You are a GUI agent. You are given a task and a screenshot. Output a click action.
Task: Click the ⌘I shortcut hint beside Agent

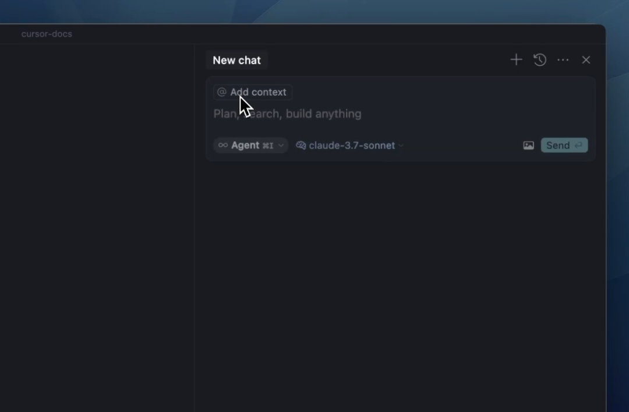[267, 145]
